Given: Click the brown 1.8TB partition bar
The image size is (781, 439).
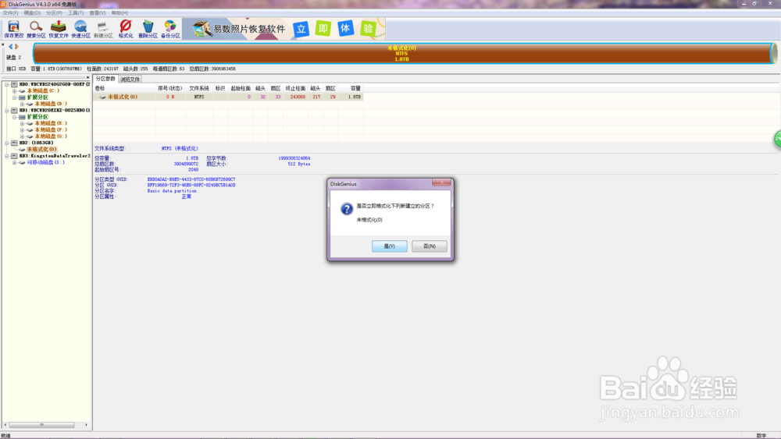Looking at the screenshot, I should click(402, 53).
